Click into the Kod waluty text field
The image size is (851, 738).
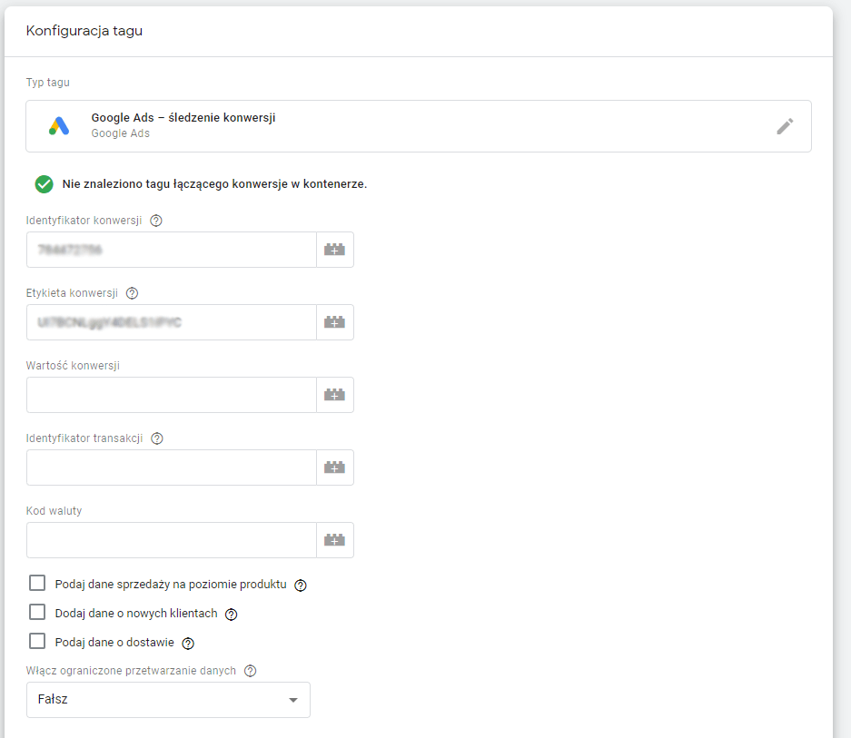pos(171,540)
